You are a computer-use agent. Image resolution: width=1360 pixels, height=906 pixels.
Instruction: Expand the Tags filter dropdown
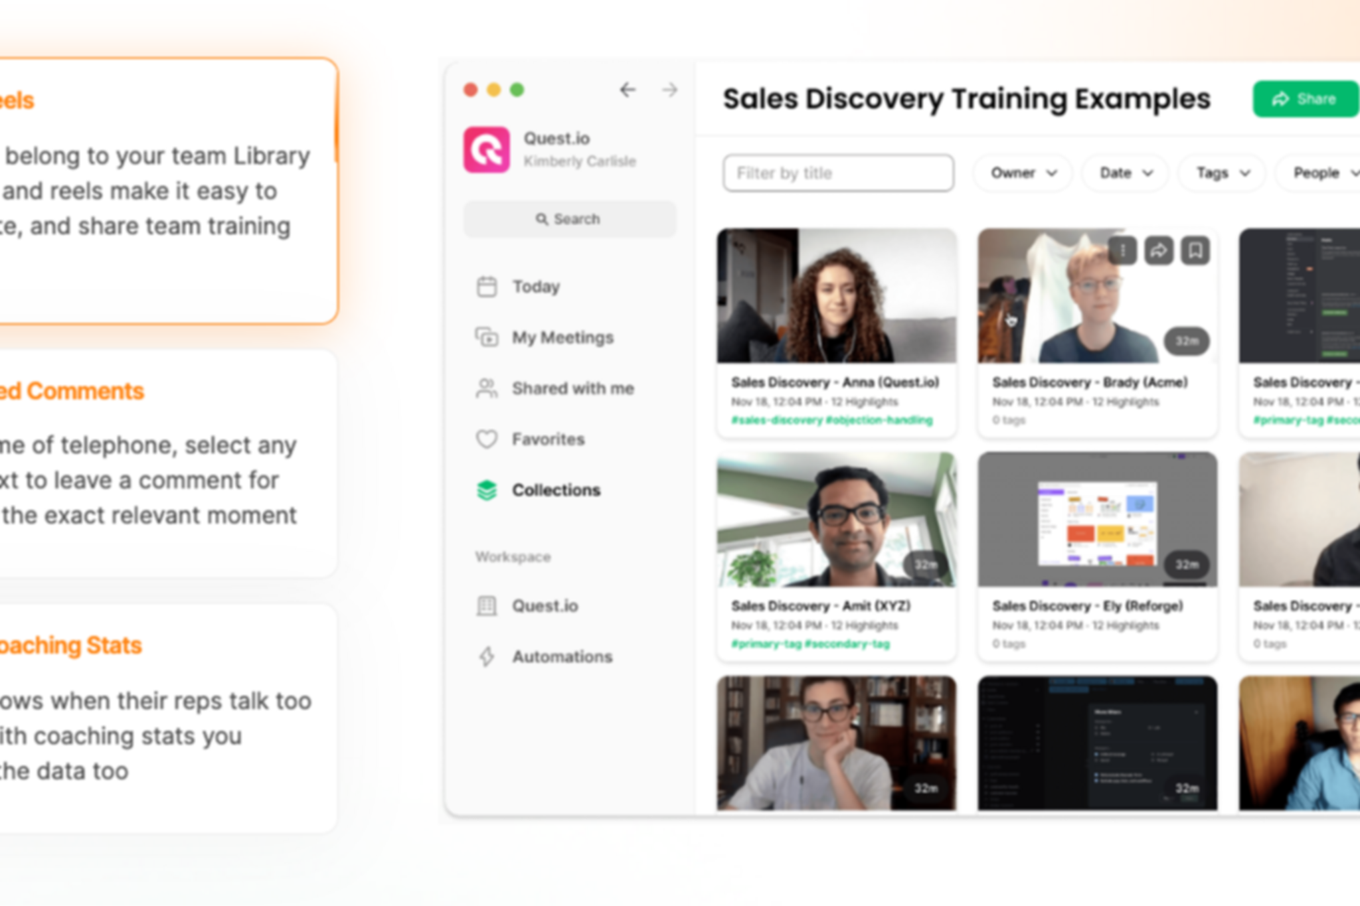(1223, 173)
